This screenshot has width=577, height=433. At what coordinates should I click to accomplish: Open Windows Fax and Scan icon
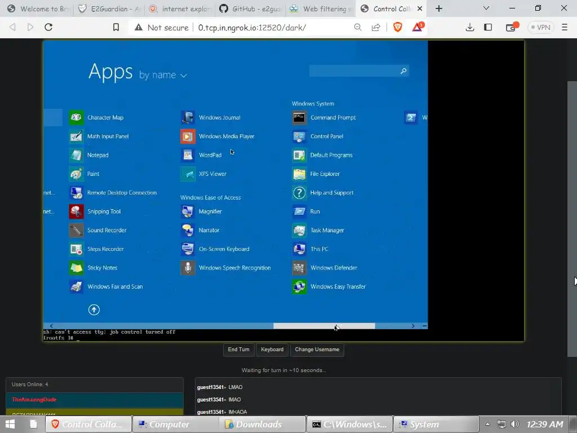[76, 286]
